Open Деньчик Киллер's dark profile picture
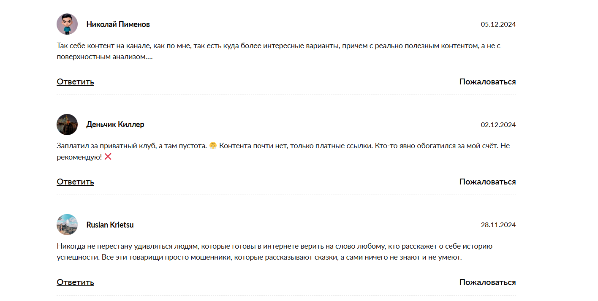Image resolution: width=598 pixels, height=301 pixels. (x=67, y=125)
